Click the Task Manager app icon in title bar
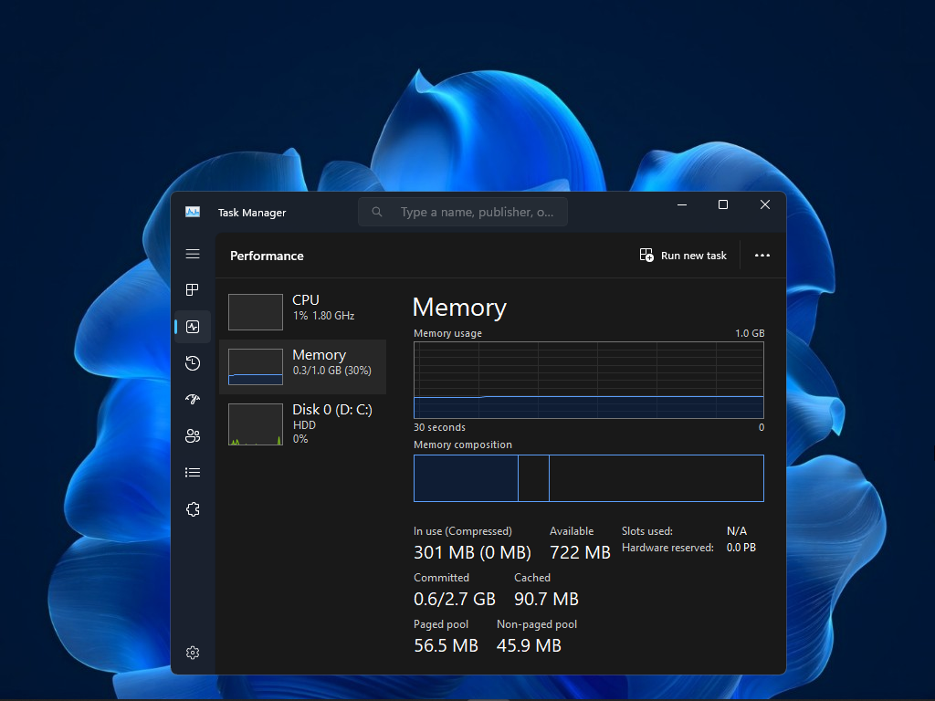The height and width of the screenshot is (701, 935). click(x=193, y=212)
